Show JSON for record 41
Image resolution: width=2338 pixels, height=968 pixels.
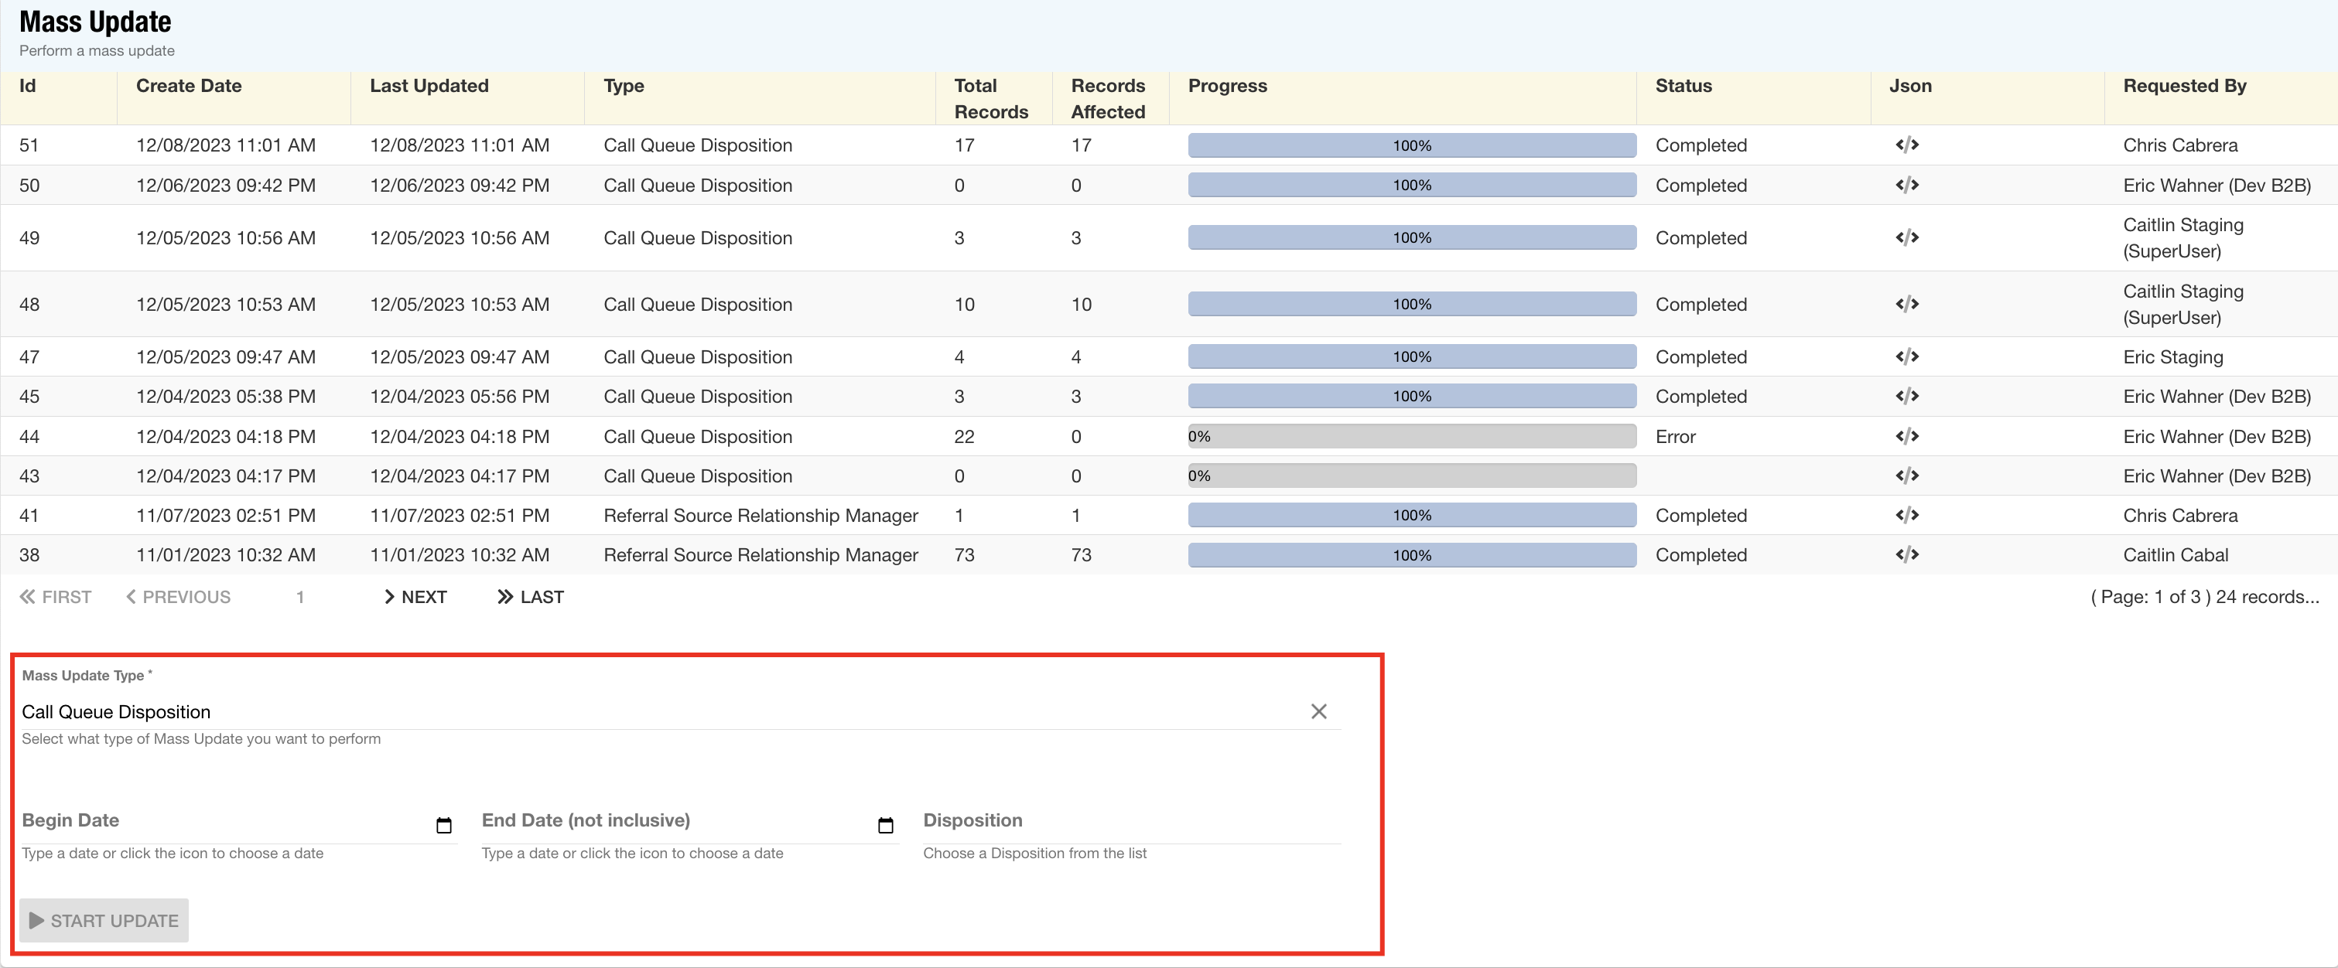[1907, 515]
